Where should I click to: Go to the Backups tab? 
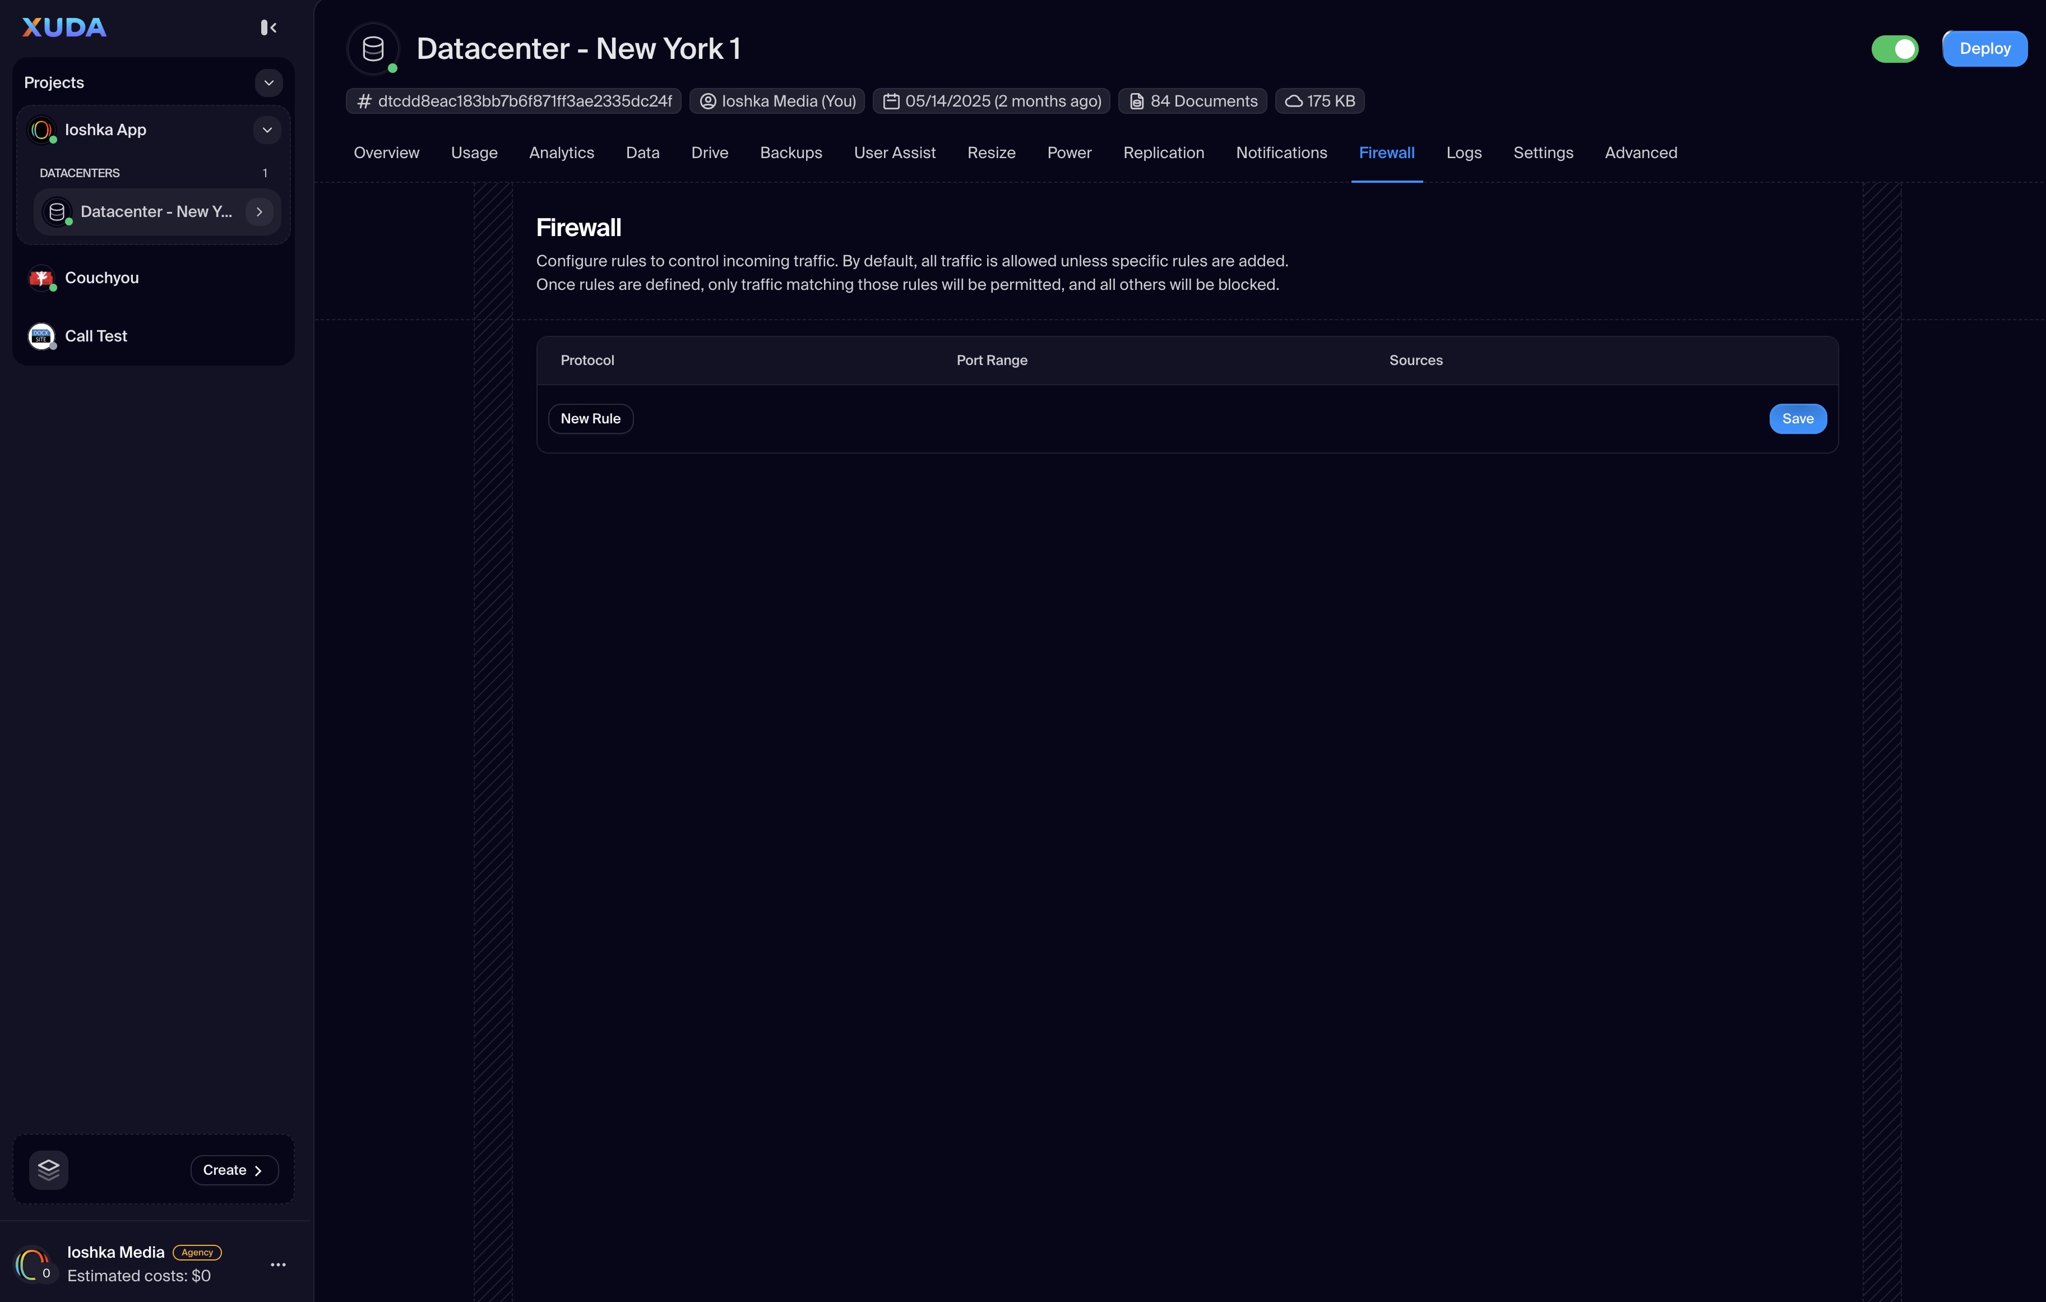click(x=790, y=153)
